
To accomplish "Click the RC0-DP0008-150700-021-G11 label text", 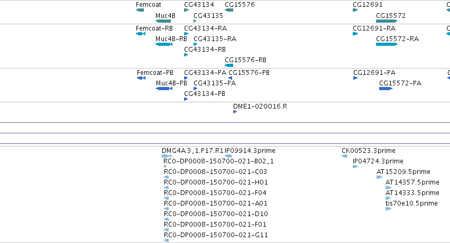I will 216,235.
